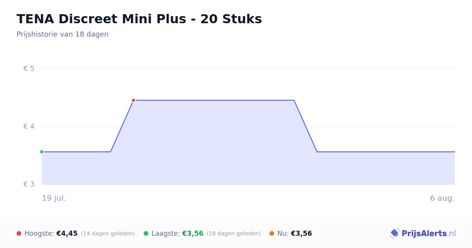The width and height of the screenshot is (472, 248).
Task: Click the green lowest price €3,56 value
Action: point(193,233)
